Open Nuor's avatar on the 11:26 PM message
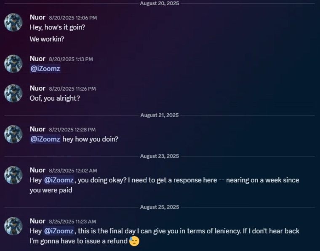320x251 pixels. (x=13, y=93)
